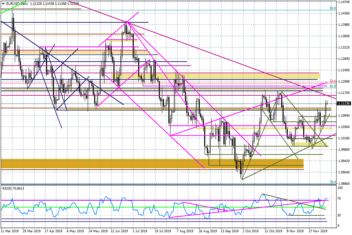352x235 pixels.
Task: Click the 11 Mar 2019 date label
Action: coord(10,231)
